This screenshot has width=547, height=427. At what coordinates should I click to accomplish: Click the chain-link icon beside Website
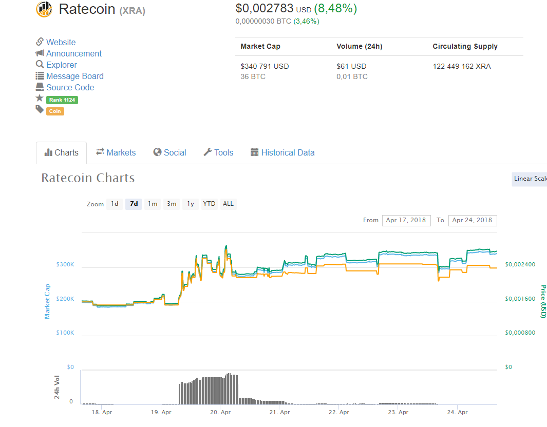40,42
